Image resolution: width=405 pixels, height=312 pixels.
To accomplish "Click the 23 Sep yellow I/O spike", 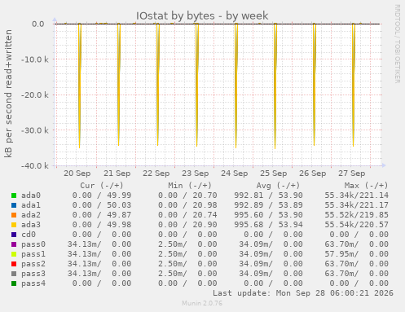I will click(197, 85).
